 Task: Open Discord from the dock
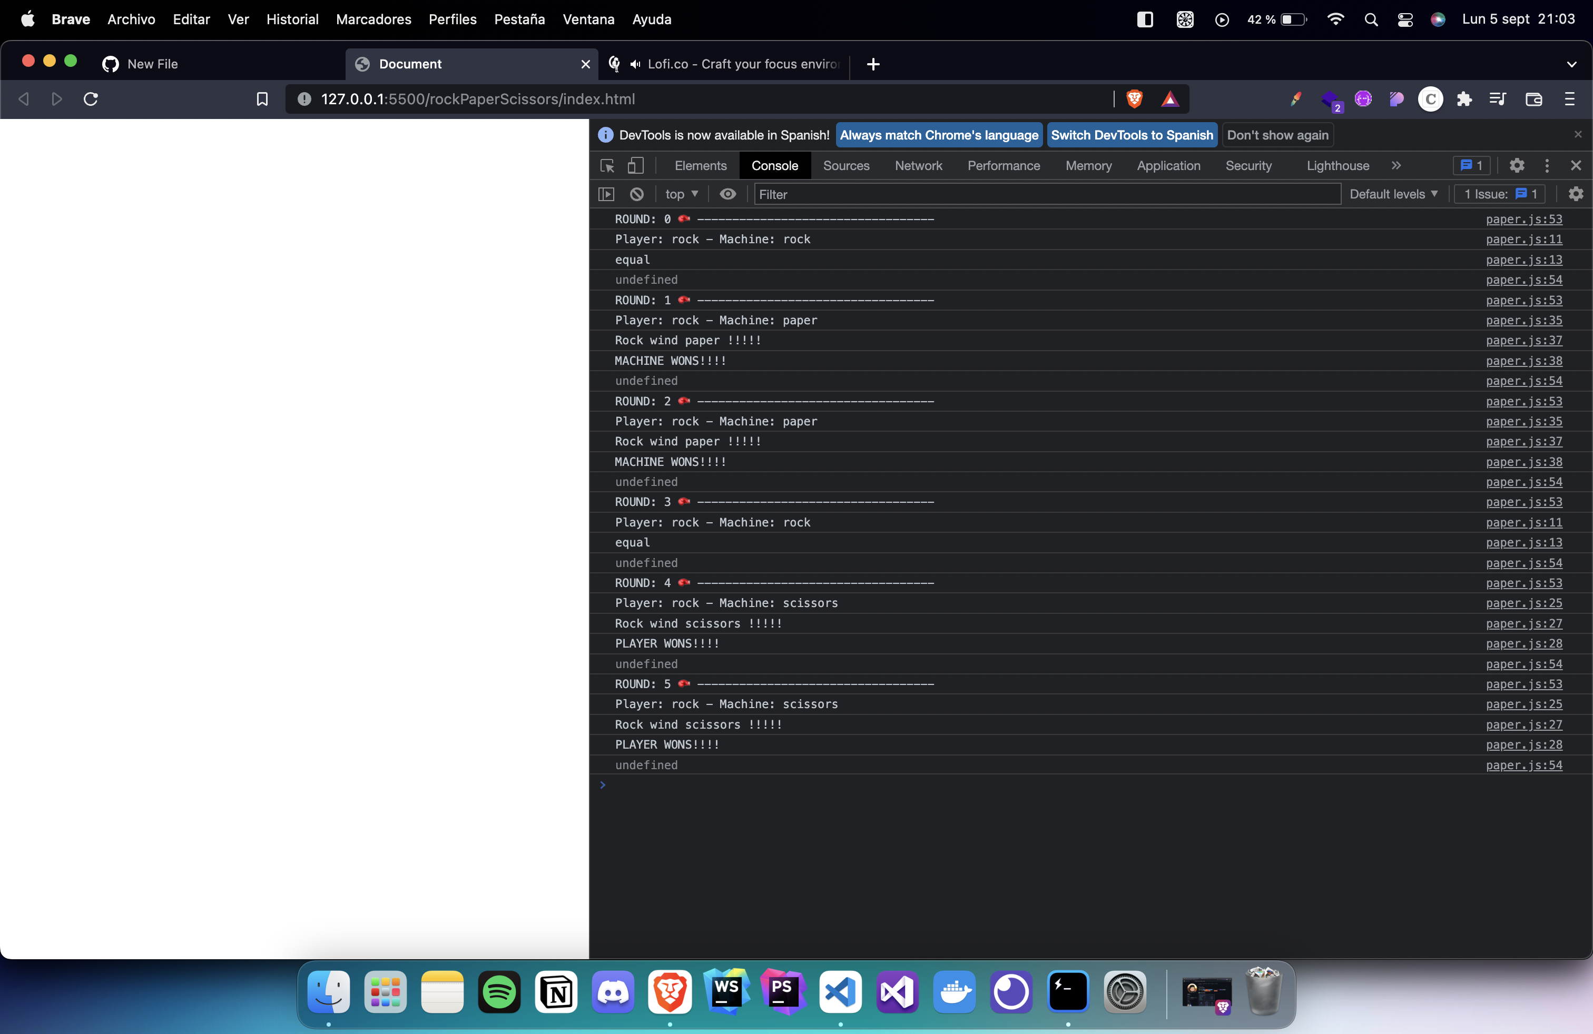click(x=613, y=992)
